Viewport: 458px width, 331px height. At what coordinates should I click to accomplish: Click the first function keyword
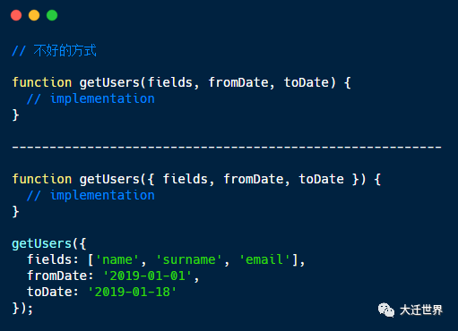(42, 82)
